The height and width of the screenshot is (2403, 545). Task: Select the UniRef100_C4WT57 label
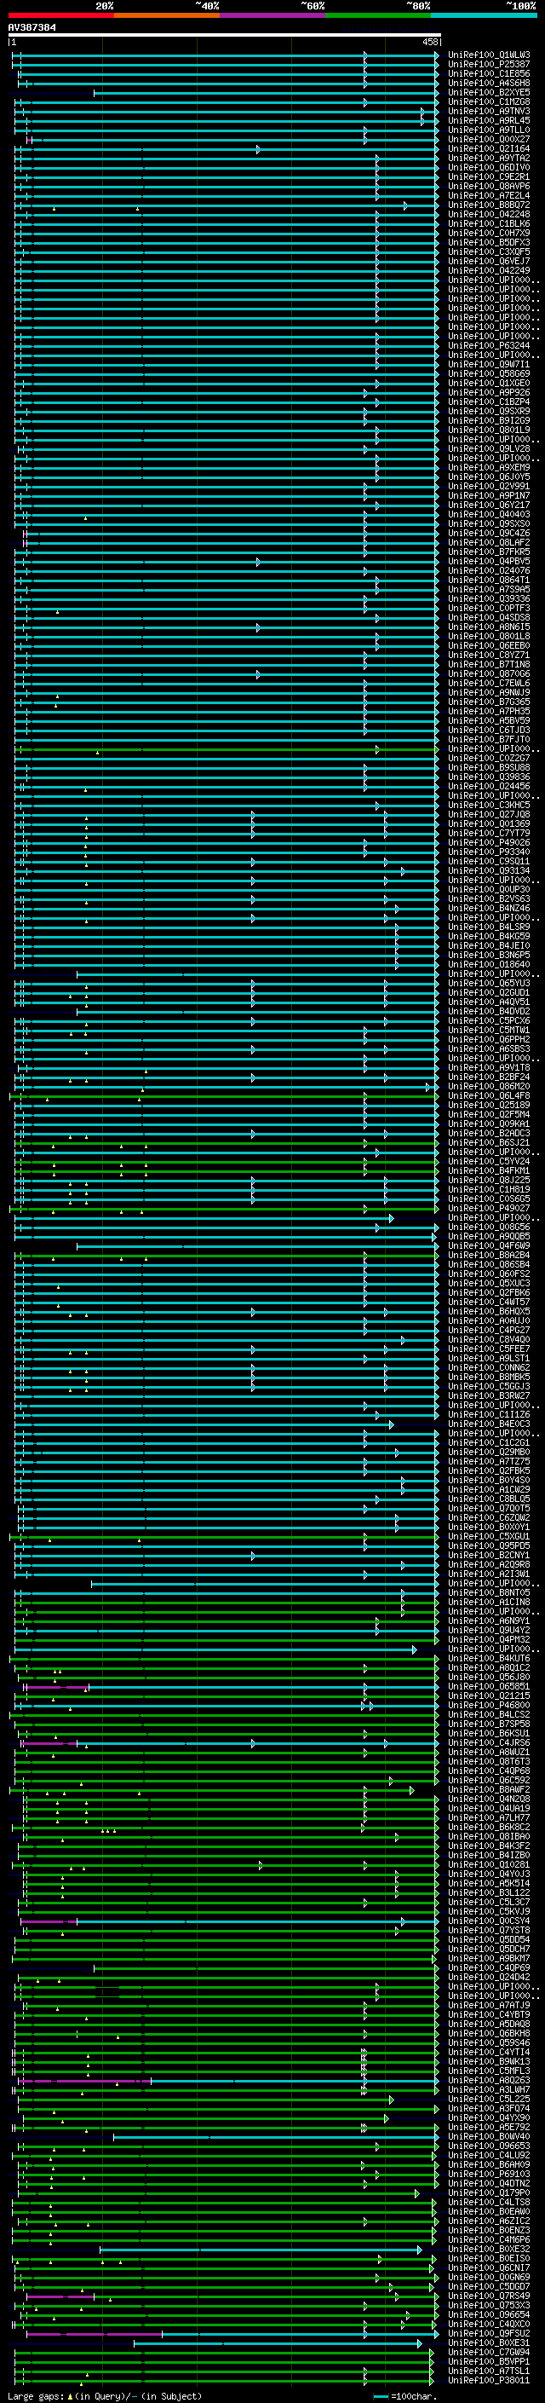pos(489,1302)
